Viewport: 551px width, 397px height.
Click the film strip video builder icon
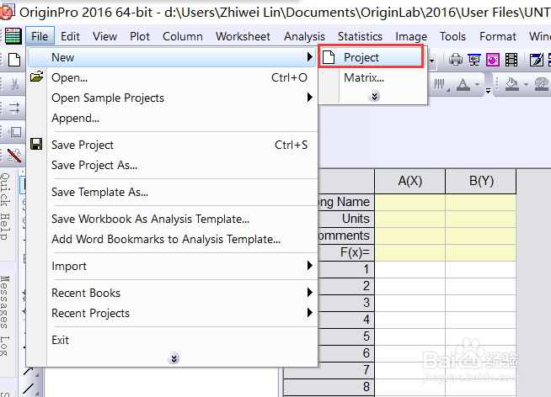pos(511,60)
